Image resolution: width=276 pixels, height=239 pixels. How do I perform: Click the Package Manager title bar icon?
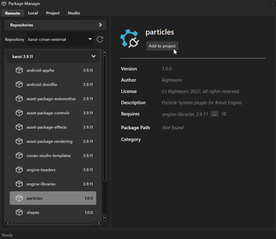[3, 3]
